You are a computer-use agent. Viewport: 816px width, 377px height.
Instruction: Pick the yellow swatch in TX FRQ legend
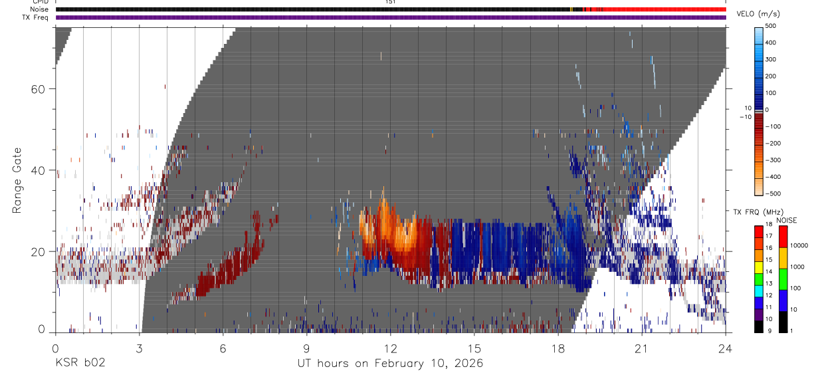759,266
